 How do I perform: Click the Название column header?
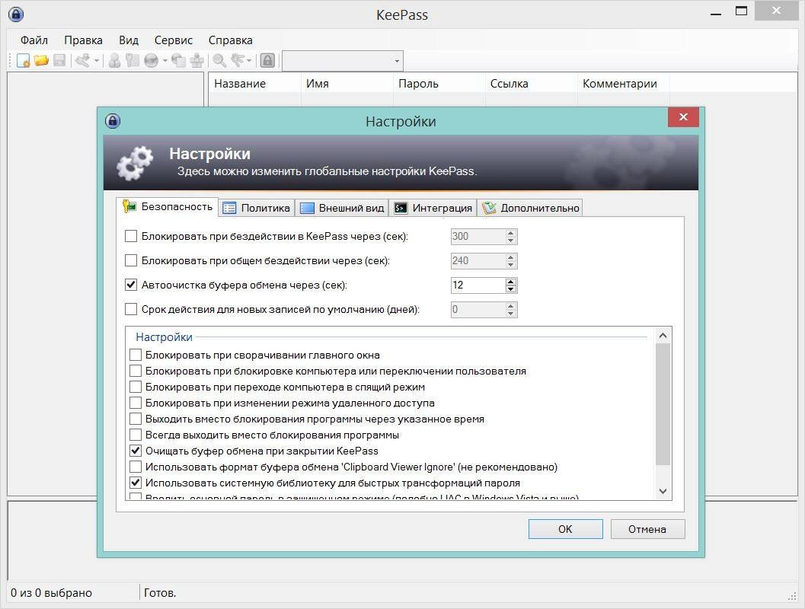[254, 84]
